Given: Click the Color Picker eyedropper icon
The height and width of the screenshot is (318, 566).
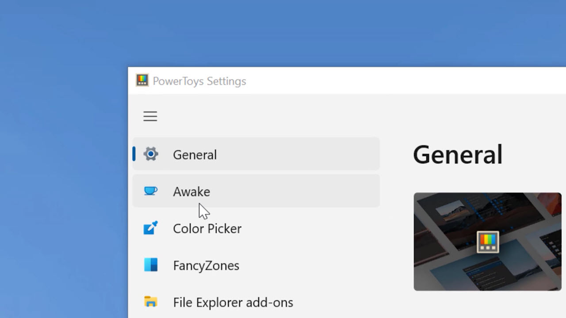Looking at the screenshot, I should point(151,228).
